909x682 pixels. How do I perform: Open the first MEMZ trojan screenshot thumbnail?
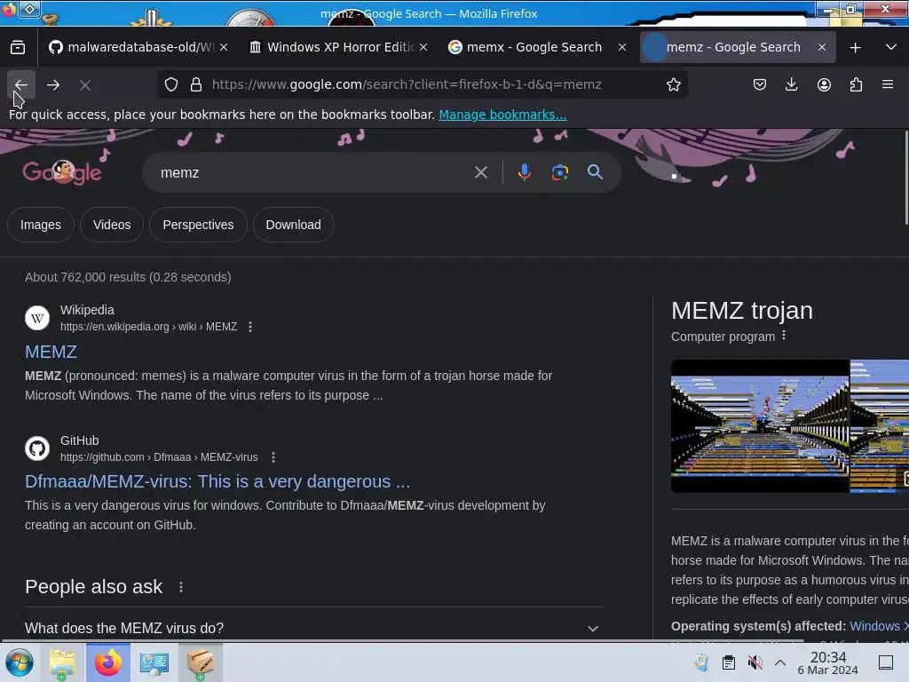(x=760, y=426)
